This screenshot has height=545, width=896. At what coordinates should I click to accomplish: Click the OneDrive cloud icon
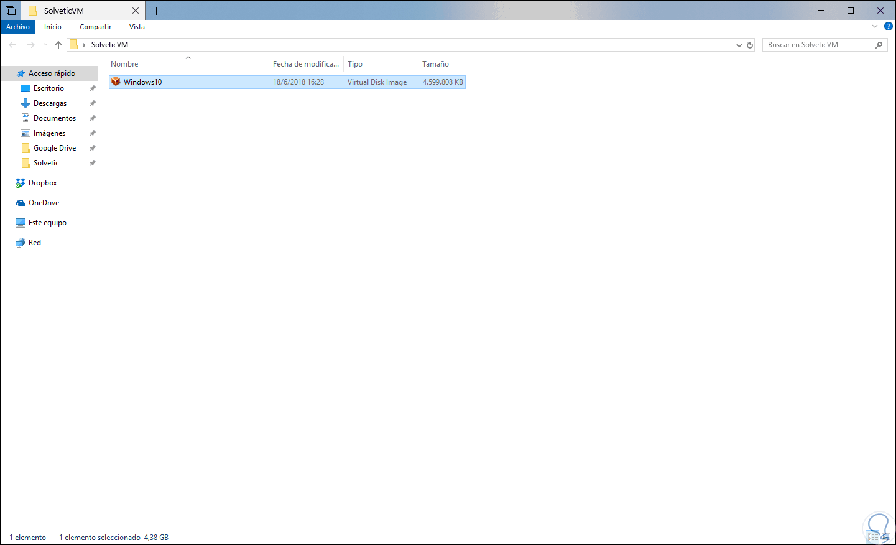(x=21, y=203)
